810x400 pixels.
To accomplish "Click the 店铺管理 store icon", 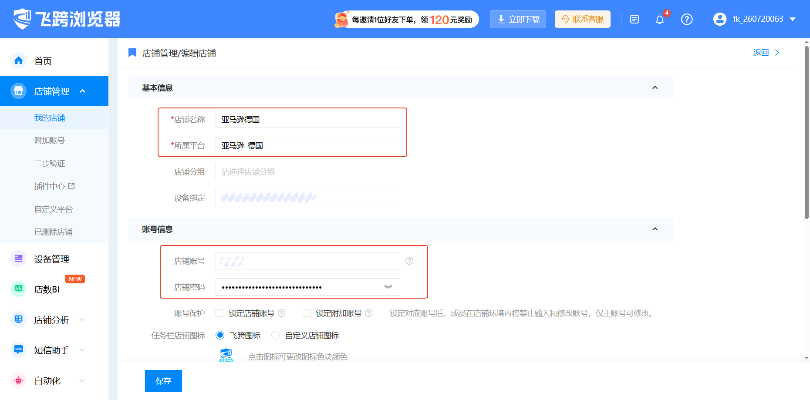I will (x=18, y=91).
